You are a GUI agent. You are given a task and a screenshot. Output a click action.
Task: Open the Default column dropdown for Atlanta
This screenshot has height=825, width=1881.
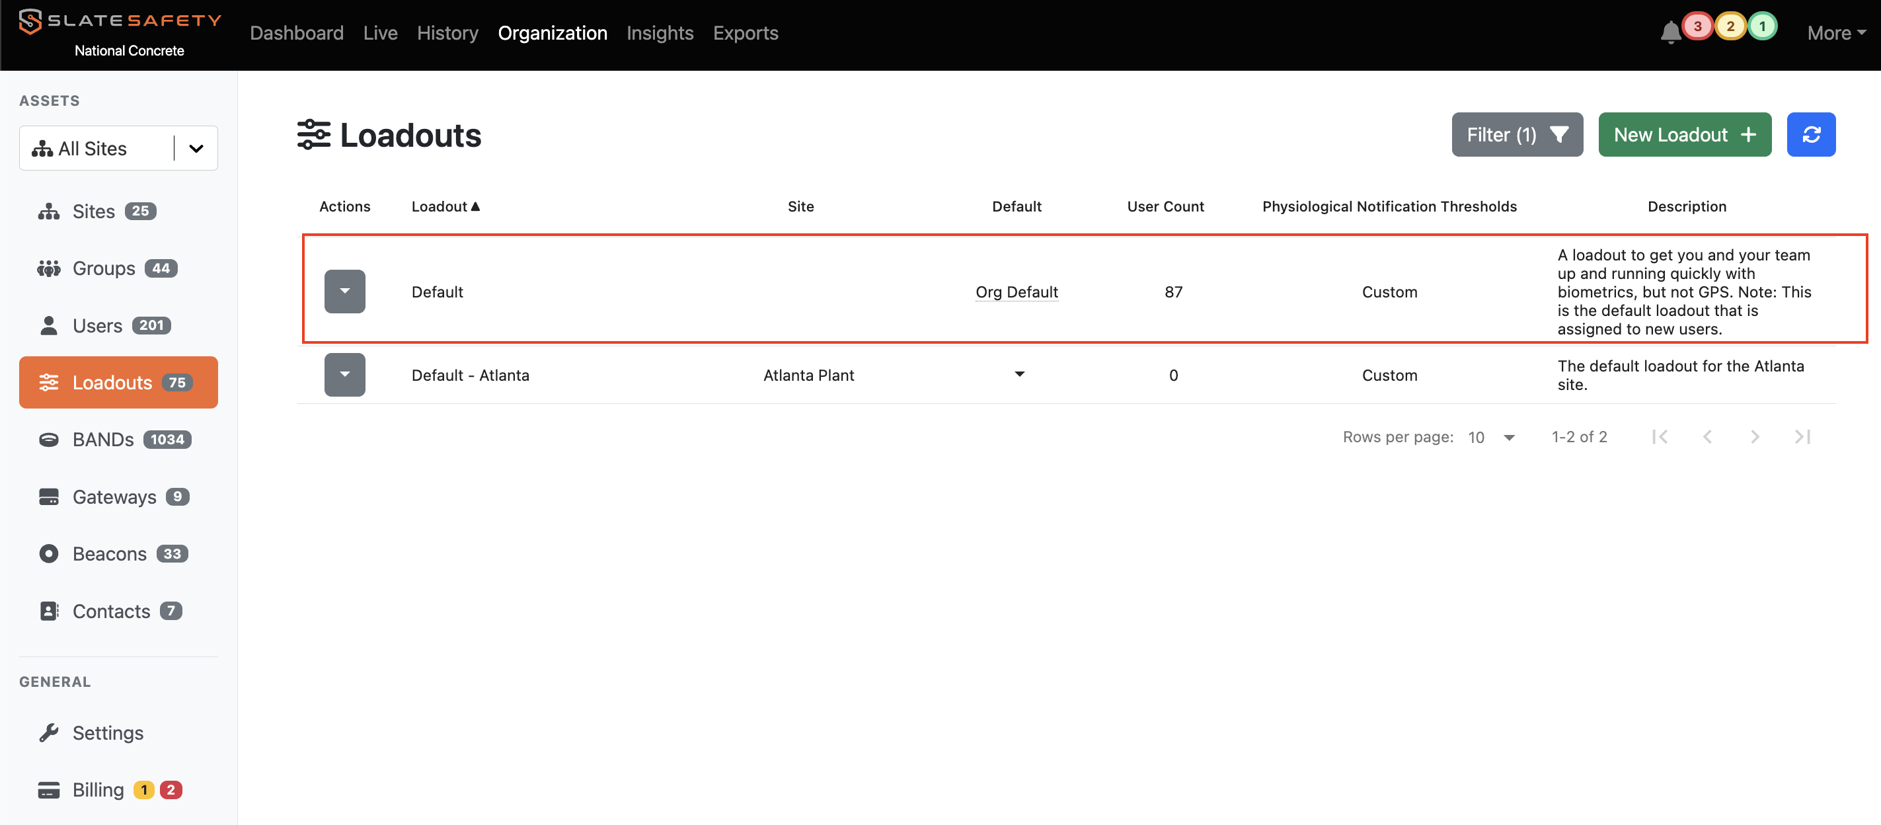click(x=1019, y=375)
